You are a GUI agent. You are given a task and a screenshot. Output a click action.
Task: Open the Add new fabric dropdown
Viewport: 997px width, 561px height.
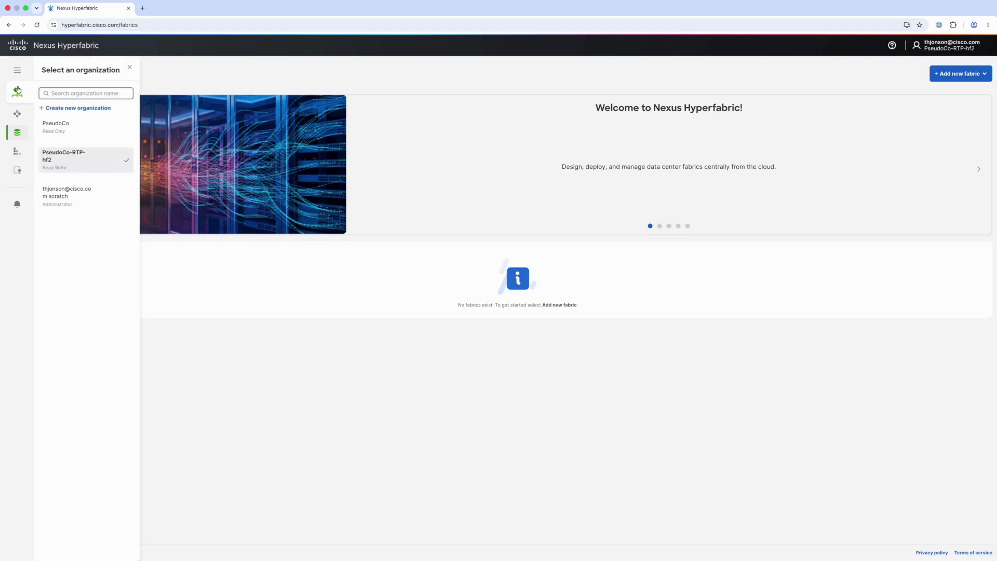pos(961,74)
